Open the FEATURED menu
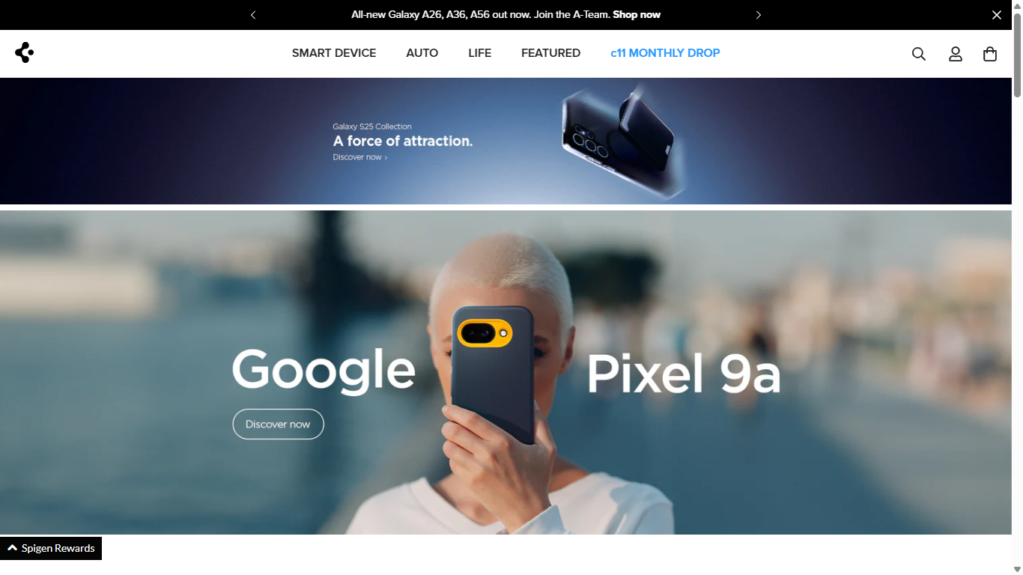Screen dimensions: 1023x575 [x=551, y=53]
